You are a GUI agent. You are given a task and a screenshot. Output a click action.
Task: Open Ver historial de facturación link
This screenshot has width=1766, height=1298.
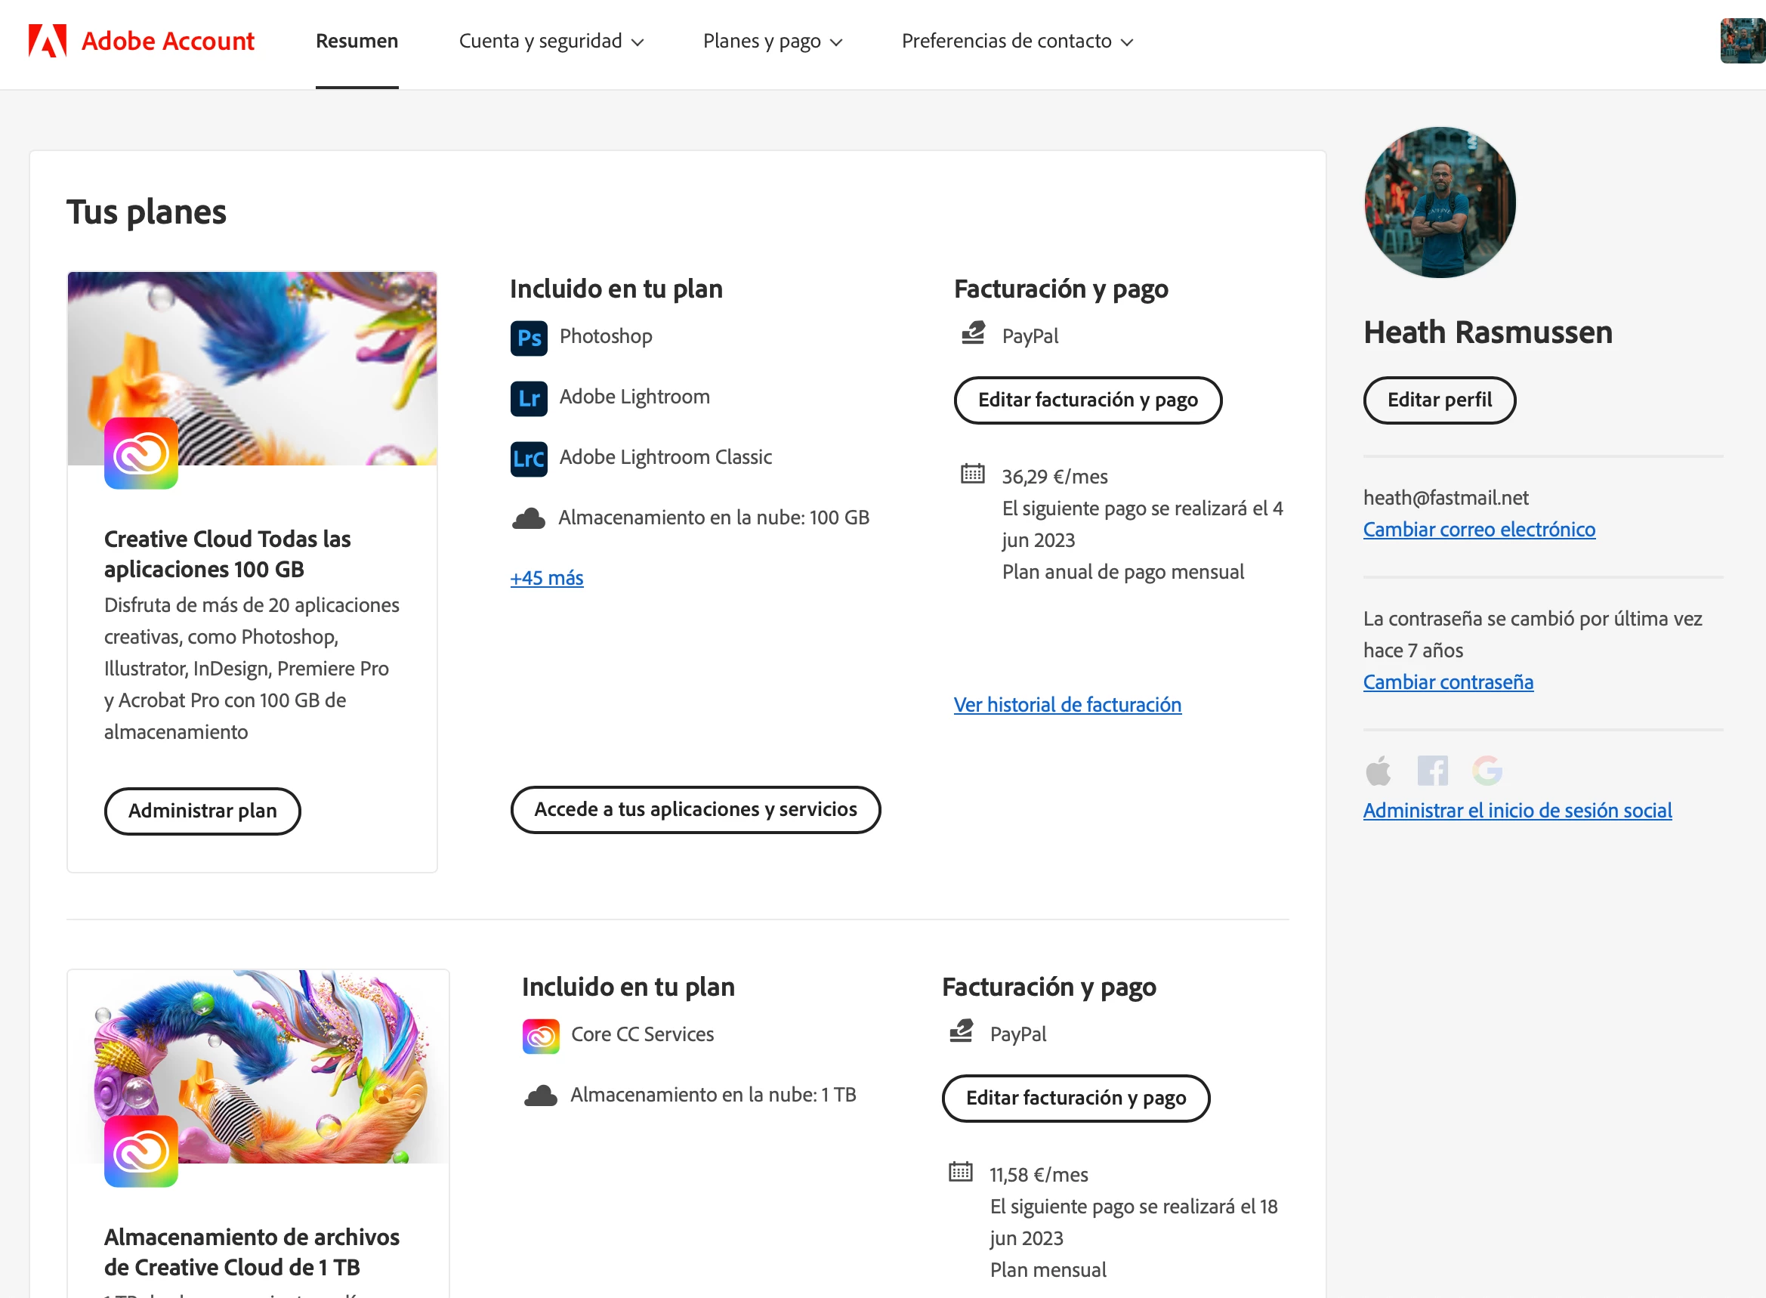tap(1067, 705)
